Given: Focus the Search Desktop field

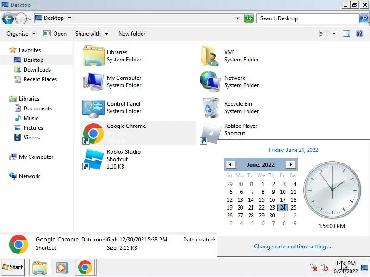Looking at the screenshot, I should [307, 18].
